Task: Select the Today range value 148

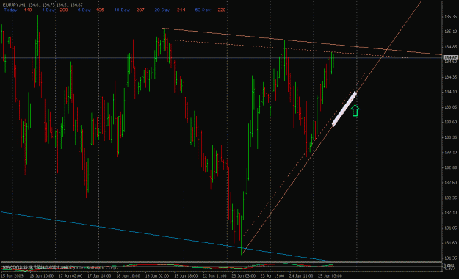Action: coord(28,10)
